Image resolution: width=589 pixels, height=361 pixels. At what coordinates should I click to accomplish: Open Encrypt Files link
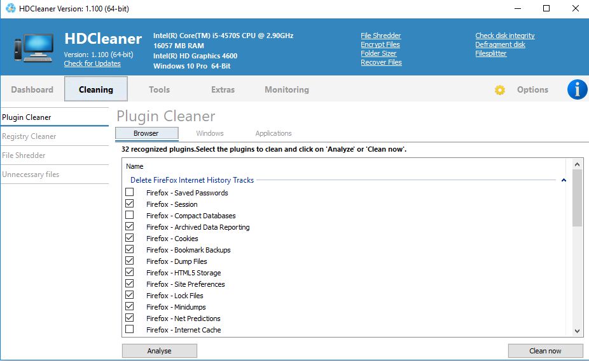point(380,44)
